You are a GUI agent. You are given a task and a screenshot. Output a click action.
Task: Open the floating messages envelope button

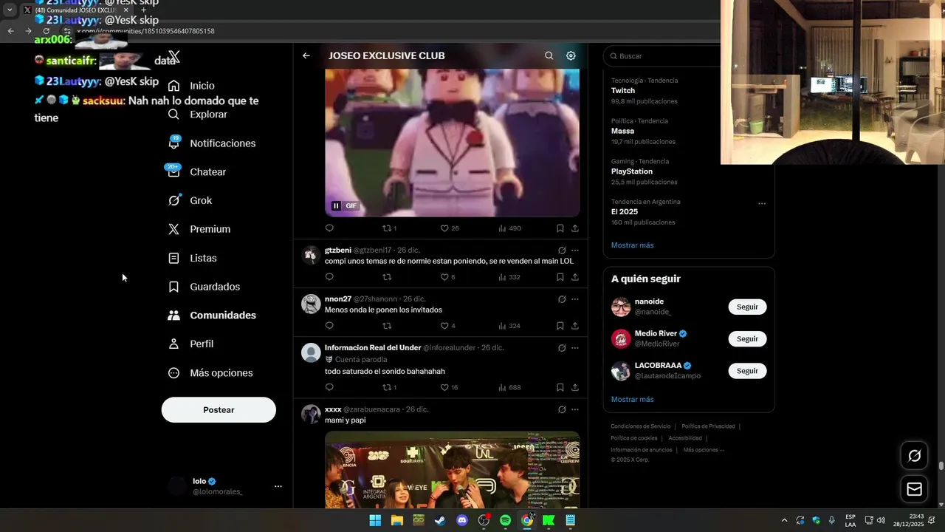click(x=914, y=489)
